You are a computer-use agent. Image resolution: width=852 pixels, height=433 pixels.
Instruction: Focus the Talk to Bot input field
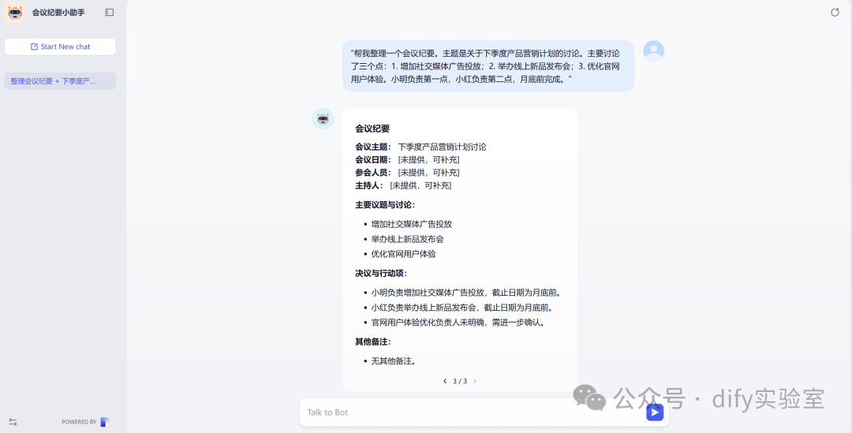click(x=473, y=412)
